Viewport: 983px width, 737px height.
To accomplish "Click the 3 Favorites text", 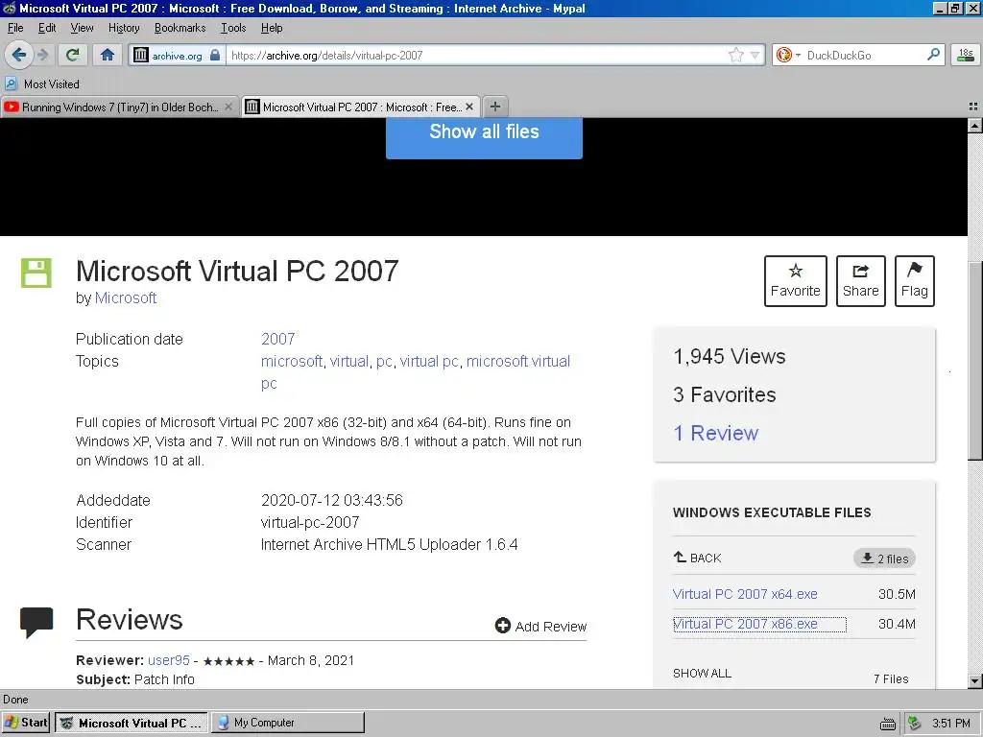I will click(724, 394).
